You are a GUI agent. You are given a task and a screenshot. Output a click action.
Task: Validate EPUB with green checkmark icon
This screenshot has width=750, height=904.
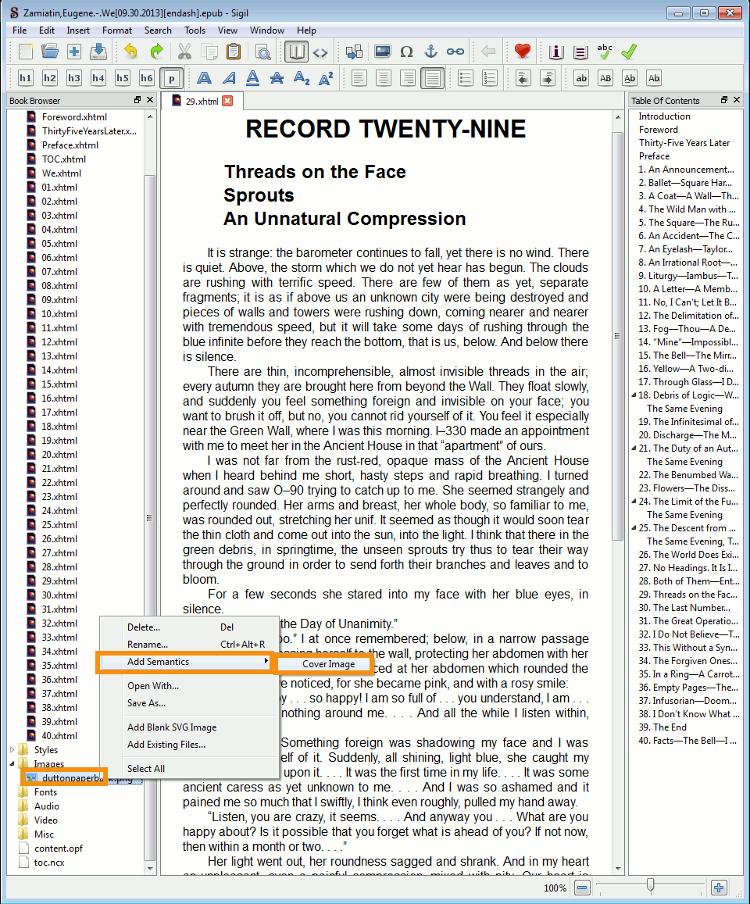[x=629, y=52]
